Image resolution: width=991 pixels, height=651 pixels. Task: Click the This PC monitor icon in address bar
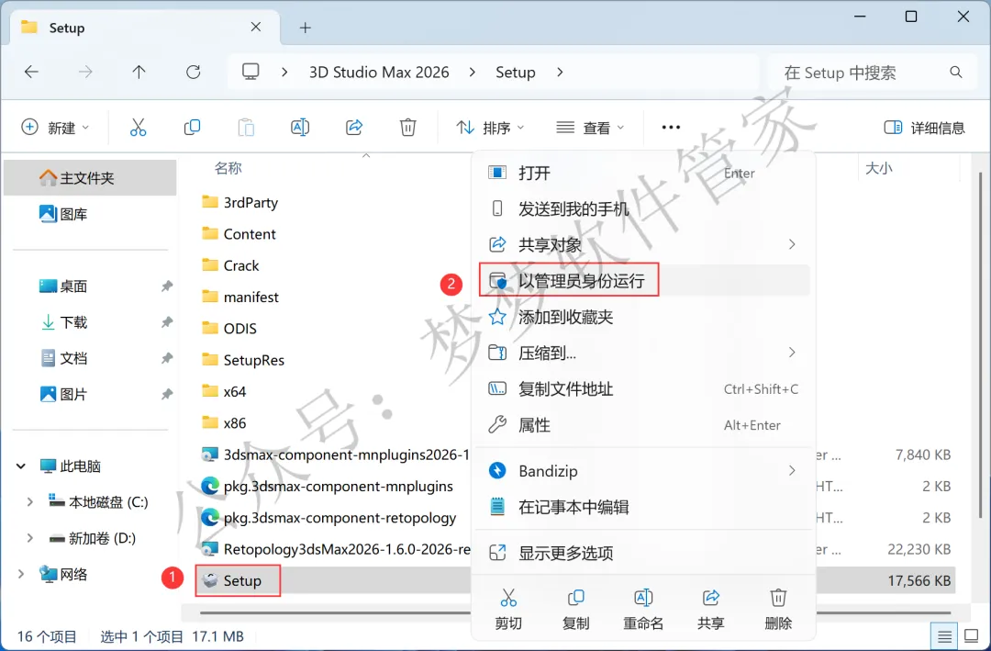coord(251,72)
